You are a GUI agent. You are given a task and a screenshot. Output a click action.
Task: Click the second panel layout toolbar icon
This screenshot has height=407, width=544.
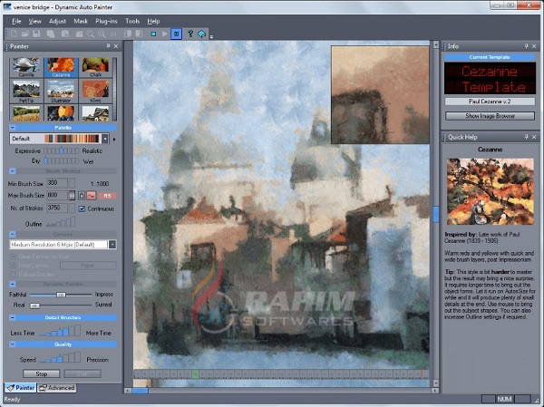pos(139,34)
